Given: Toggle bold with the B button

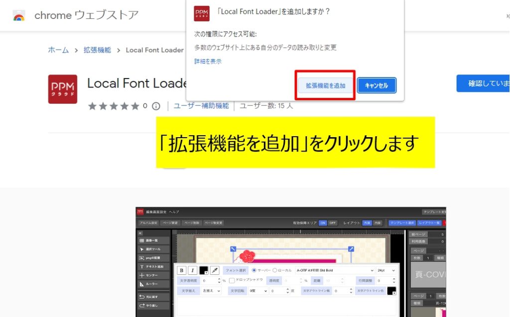Looking at the screenshot, I should point(182,270).
